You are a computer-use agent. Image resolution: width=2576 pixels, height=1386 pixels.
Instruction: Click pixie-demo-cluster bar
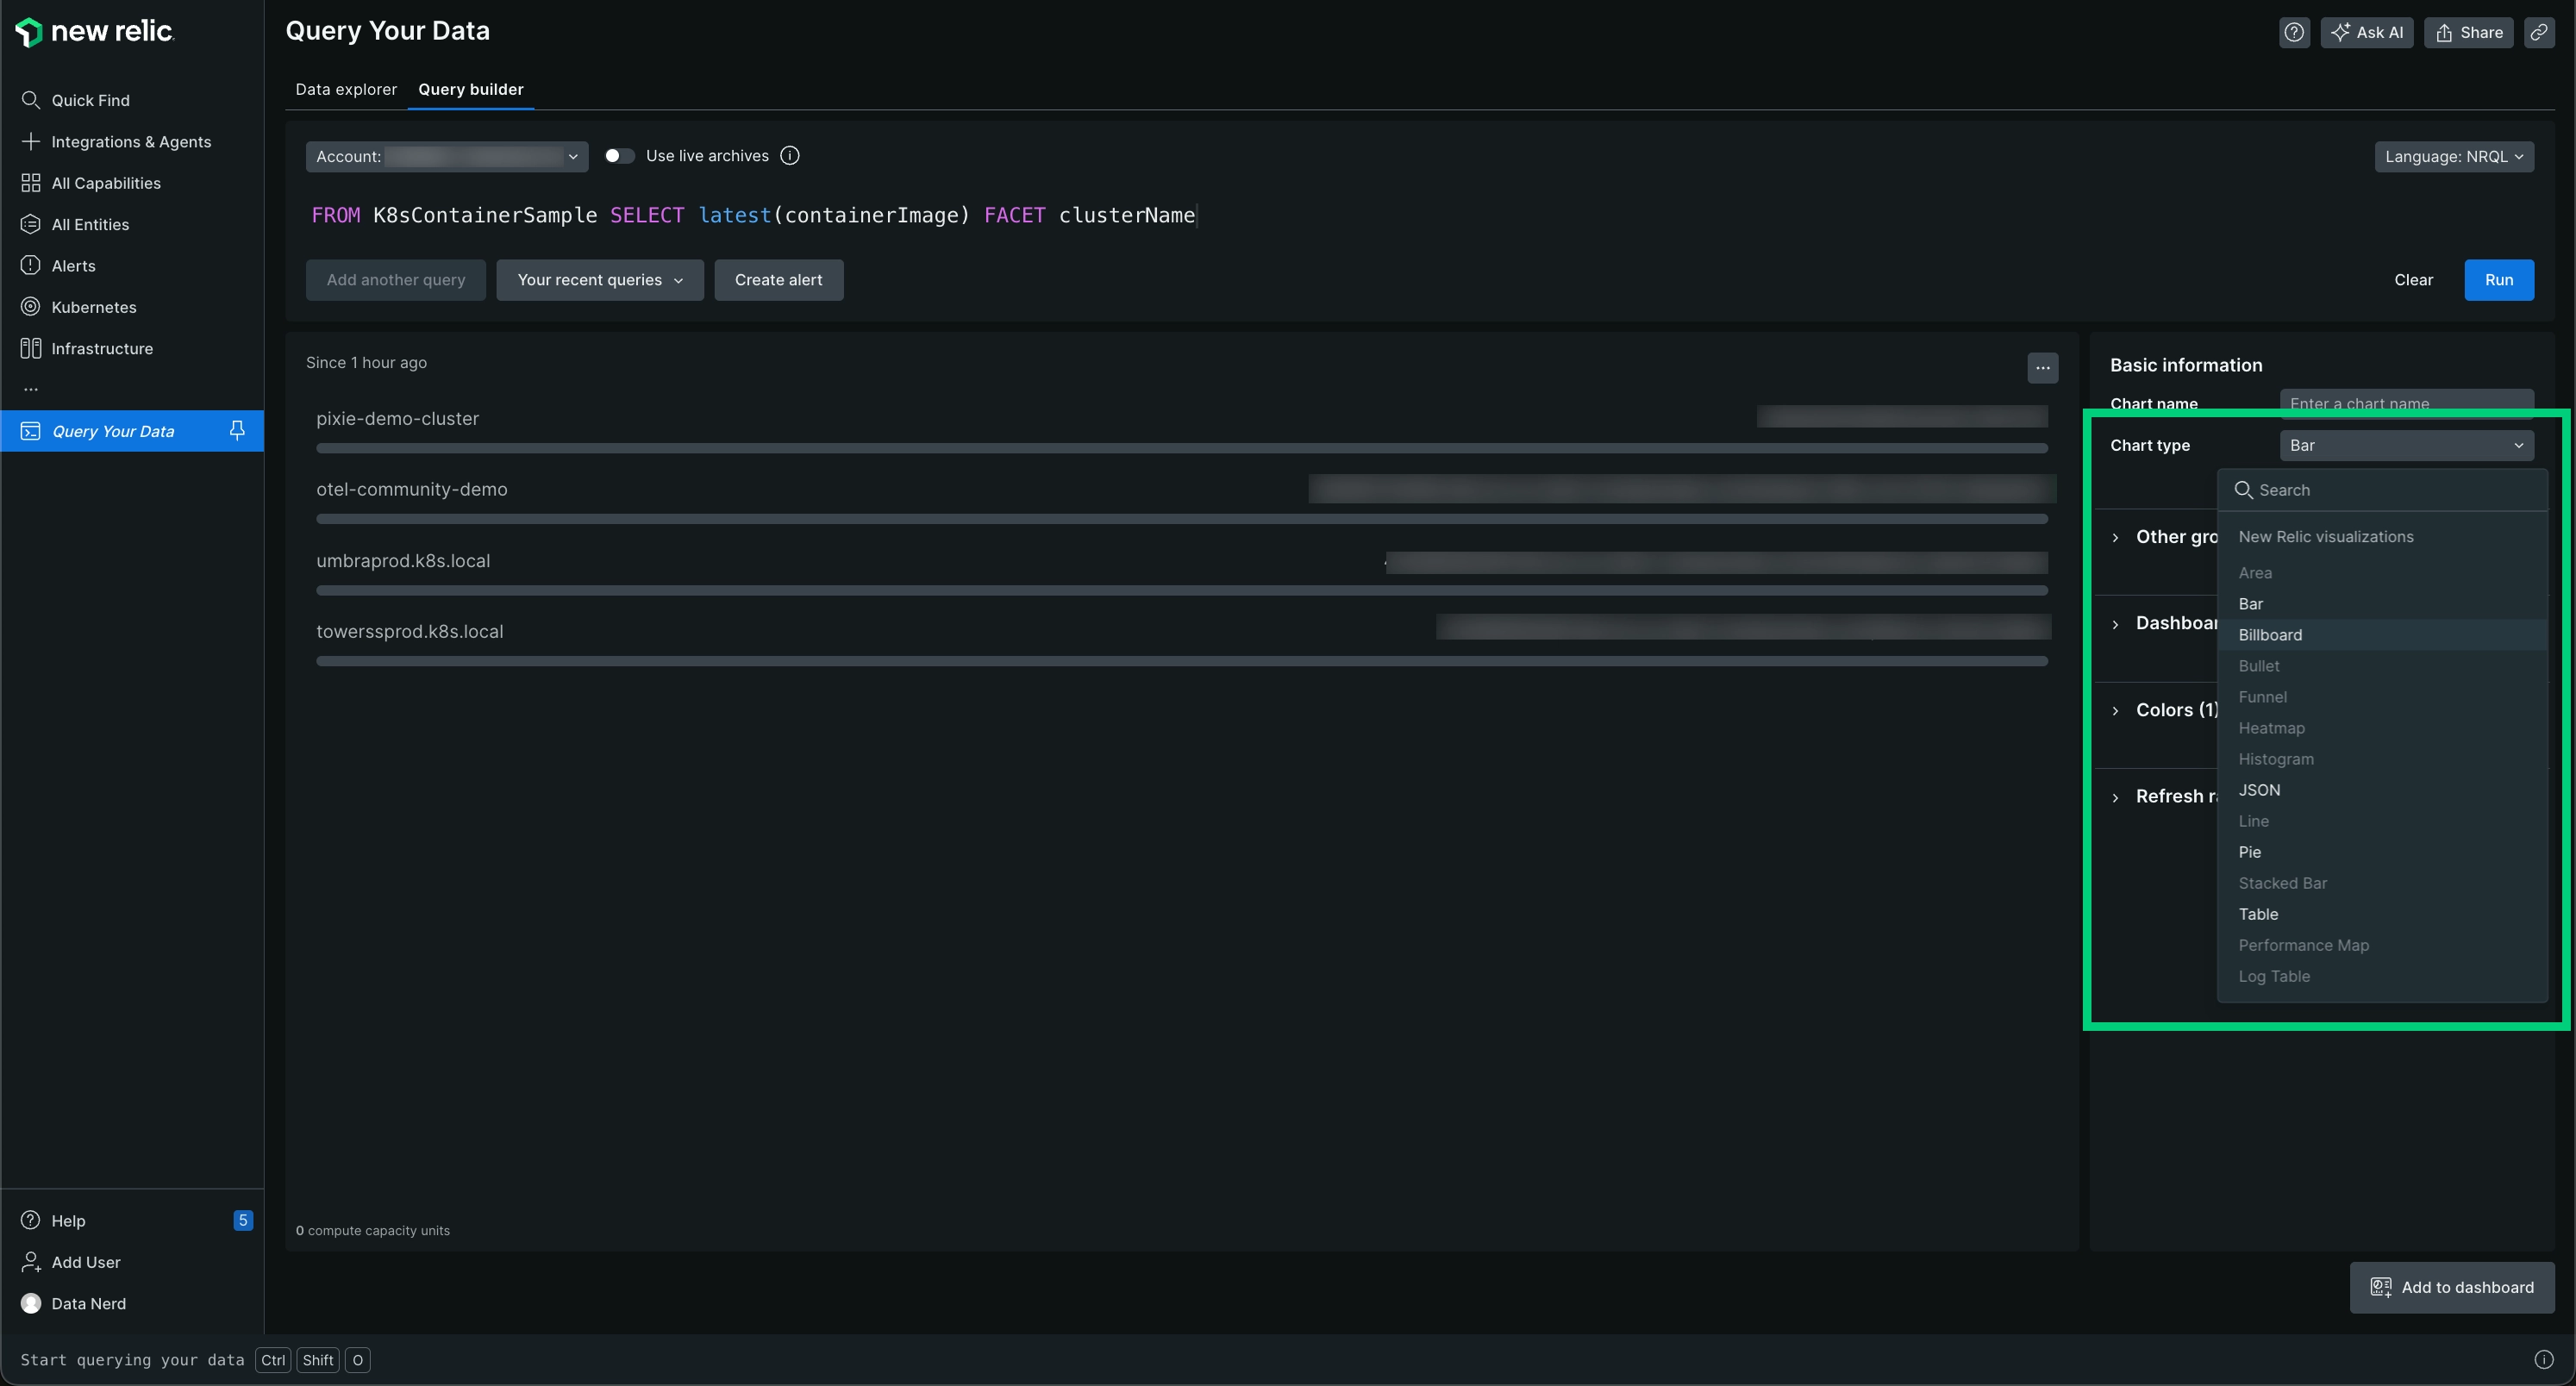[x=1182, y=448]
